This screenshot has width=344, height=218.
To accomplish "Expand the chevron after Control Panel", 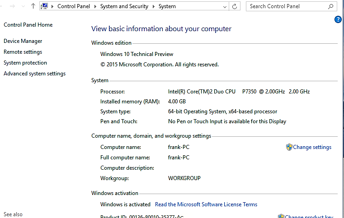I will [x=95, y=6].
